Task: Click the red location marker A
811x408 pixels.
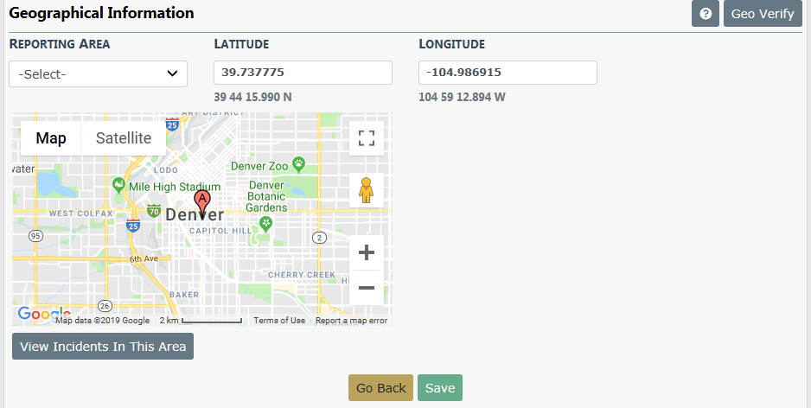Action: (x=202, y=203)
